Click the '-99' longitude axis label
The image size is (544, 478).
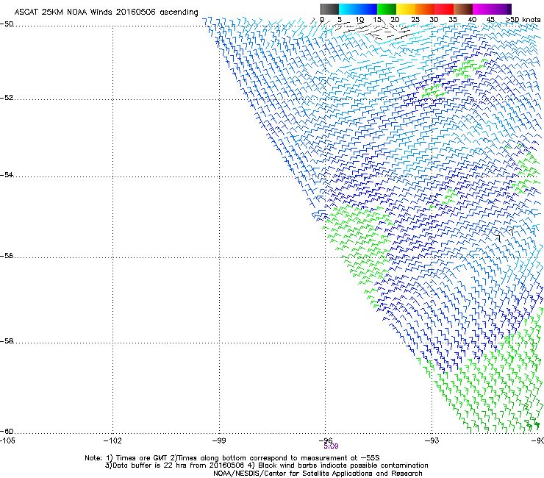pyautogui.click(x=219, y=440)
